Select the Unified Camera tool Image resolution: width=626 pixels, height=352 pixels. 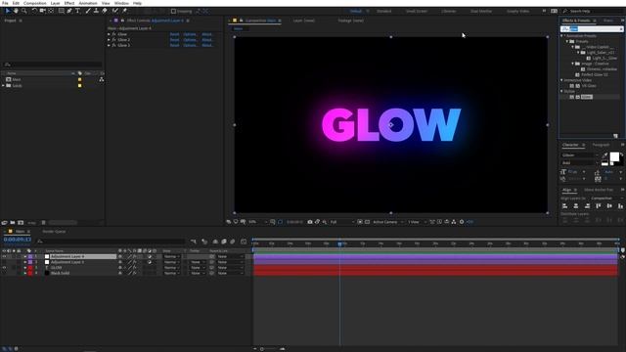click(x=42, y=11)
